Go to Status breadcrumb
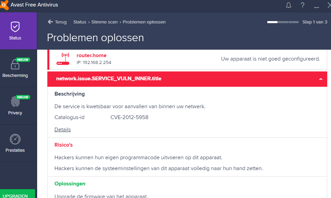 [80, 22]
